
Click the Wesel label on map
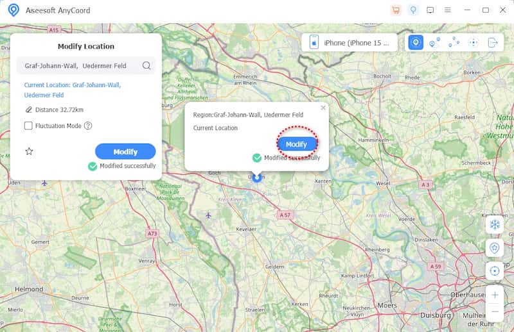[x=383, y=183]
